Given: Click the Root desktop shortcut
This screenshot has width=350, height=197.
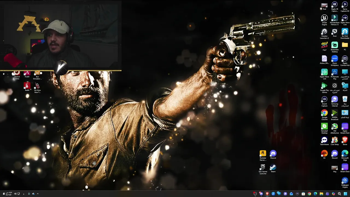Looking at the screenshot, I should point(334,33).
